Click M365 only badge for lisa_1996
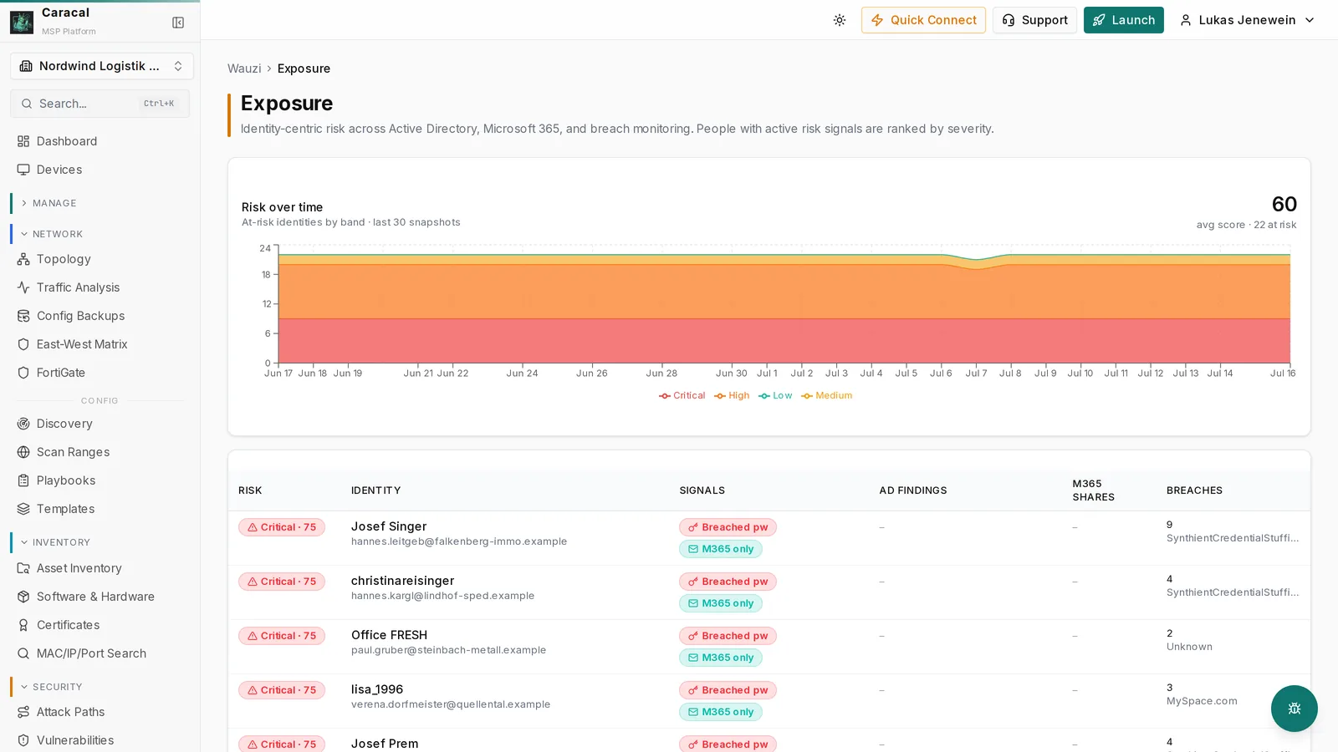Viewport: 1338px width, 752px height. [x=721, y=712]
